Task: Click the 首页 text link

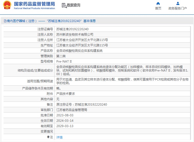Action: click(158, 8)
